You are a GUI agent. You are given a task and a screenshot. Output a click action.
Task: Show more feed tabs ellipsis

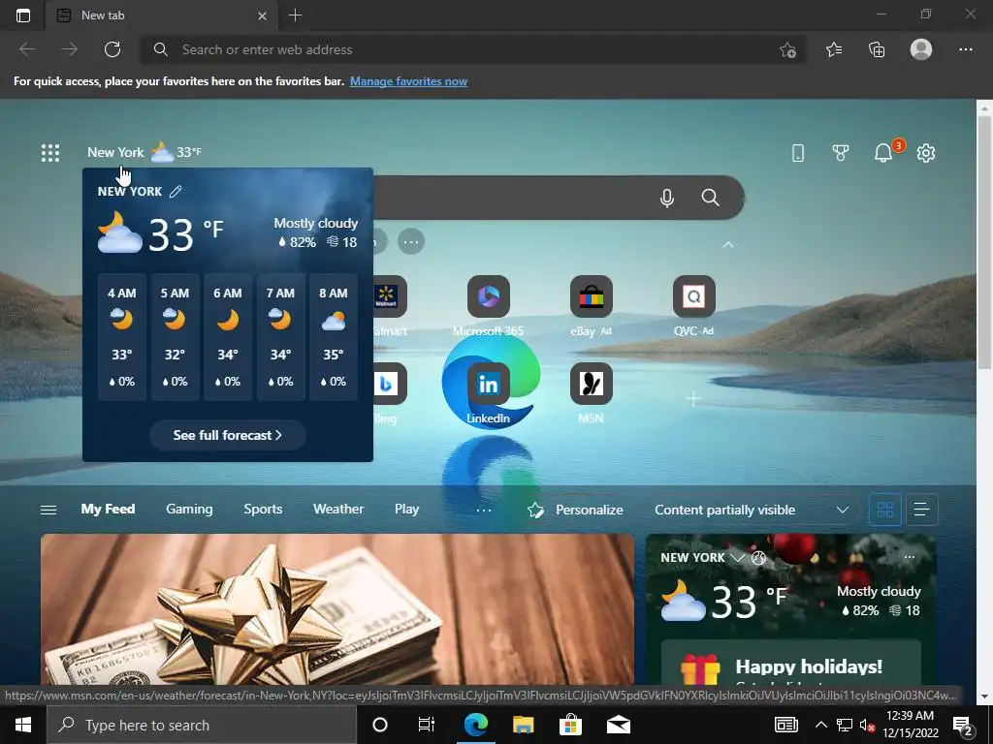(484, 510)
